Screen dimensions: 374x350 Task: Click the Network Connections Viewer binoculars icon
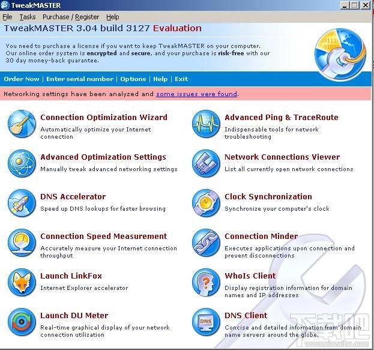click(x=206, y=163)
